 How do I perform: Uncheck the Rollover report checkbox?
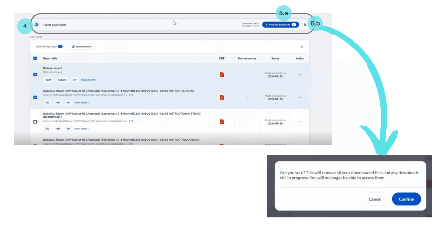(x=35, y=74)
